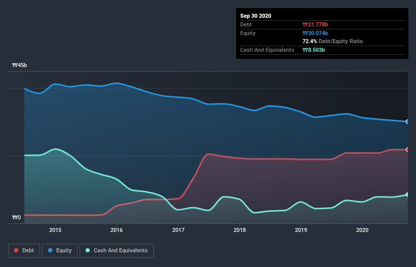The image size is (416, 267).
Task: Toggle Cash And Equivalents legend button
Action: coord(117,251)
